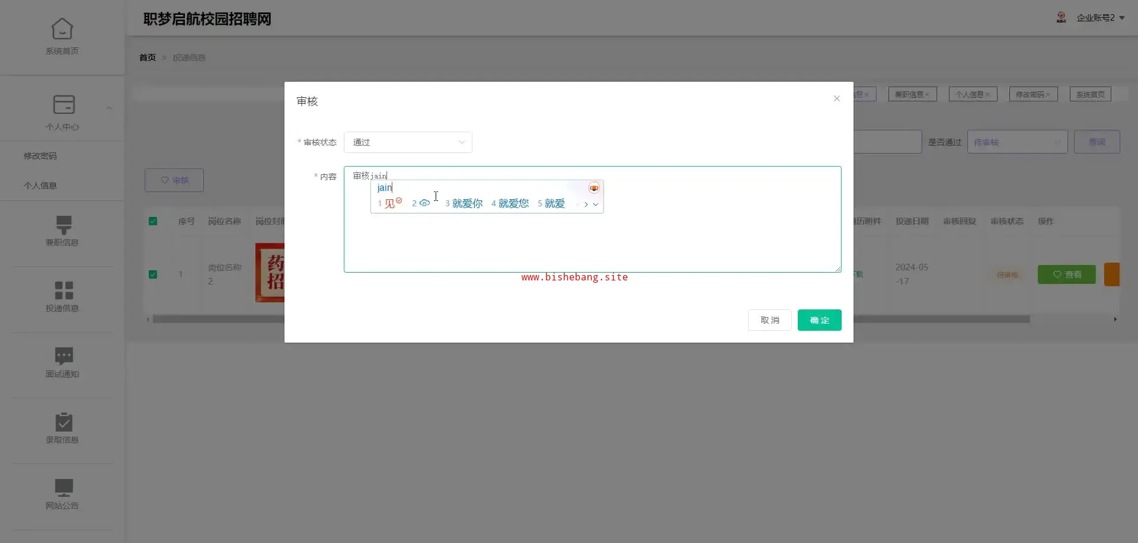Go to 投递信息 via its grid icon
The image size is (1138, 543).
click(x=63, y=290)
